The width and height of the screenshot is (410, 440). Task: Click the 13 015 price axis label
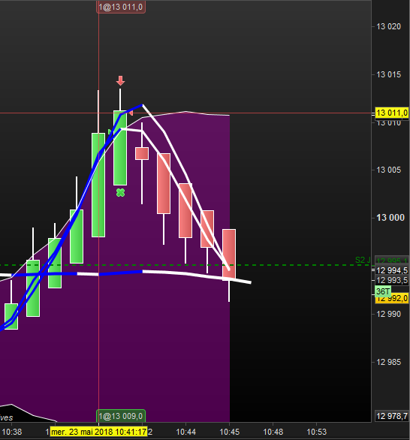(x=389, y=74)
